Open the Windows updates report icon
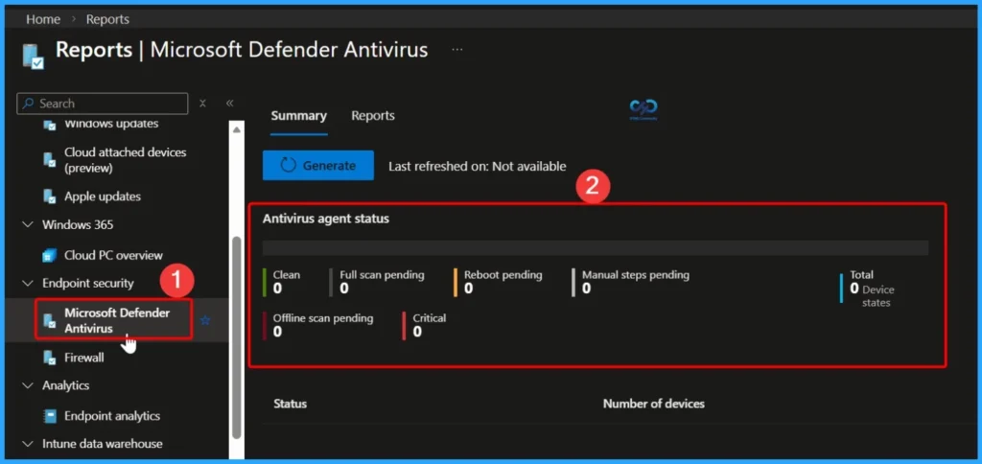The image size is (982, 464). coord(50,125)
